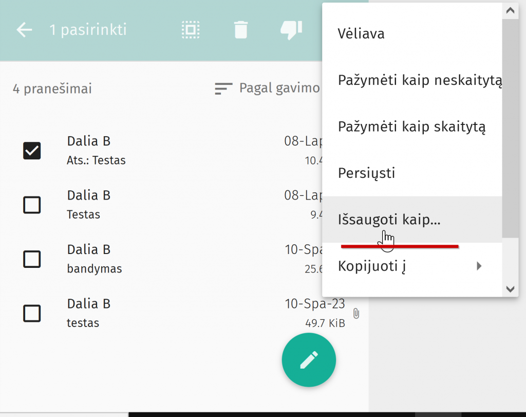Tick checkbox for testas message

pos(32,313)
